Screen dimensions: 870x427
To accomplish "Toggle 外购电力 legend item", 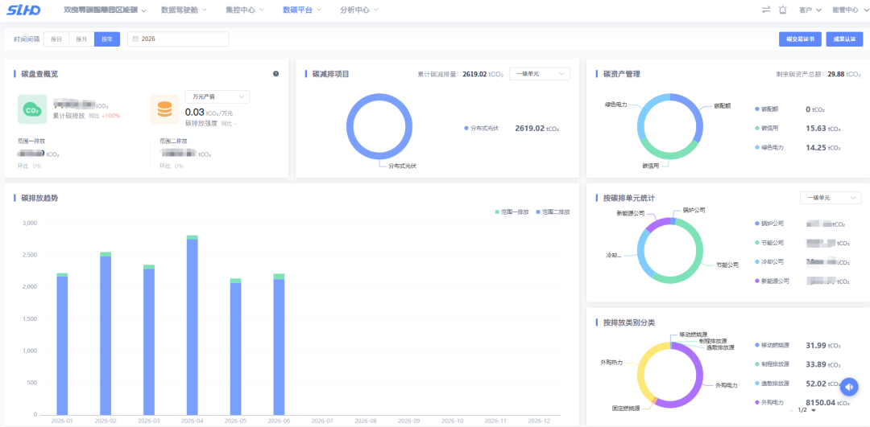I will click(x=768, y=403).
